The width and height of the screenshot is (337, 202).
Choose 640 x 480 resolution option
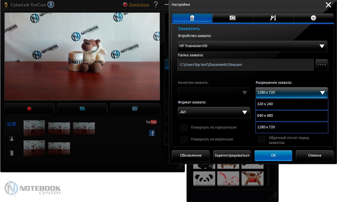tap(292, 116)
